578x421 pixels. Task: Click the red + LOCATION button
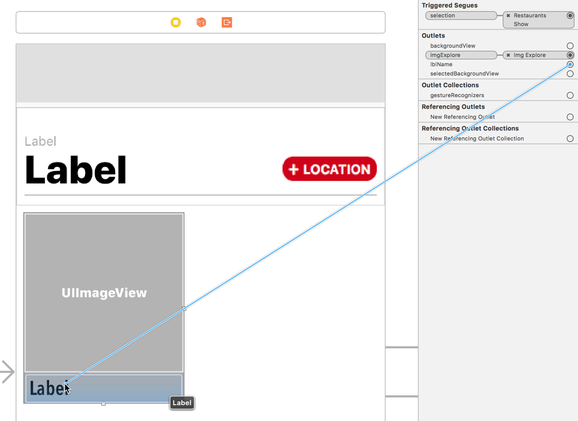pos(329,169)
